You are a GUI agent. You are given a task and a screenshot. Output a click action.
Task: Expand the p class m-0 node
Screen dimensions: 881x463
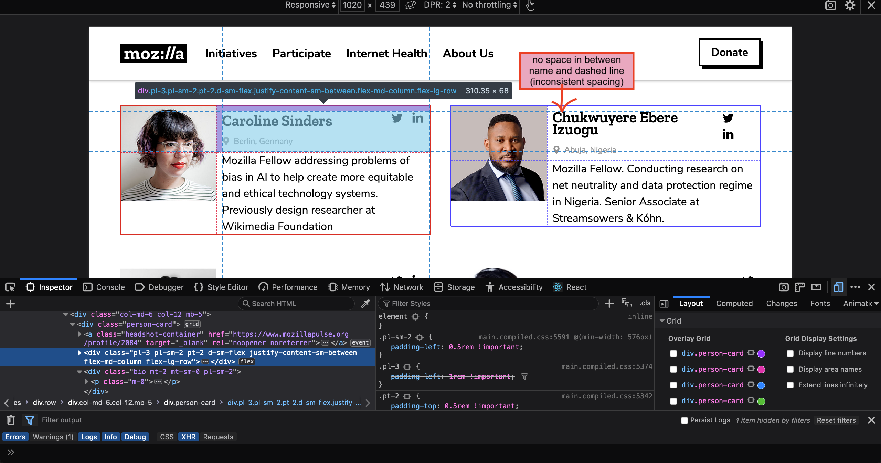pyautogui.click(x=86, y=381)
